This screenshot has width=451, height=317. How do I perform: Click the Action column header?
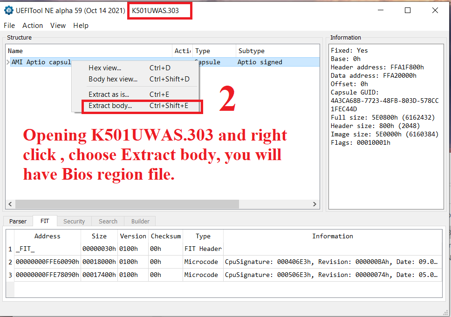[x=182, y=51]
